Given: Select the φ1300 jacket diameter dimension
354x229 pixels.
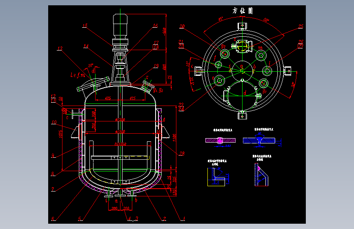Looking at the screenshot, I should coord(120,119).
